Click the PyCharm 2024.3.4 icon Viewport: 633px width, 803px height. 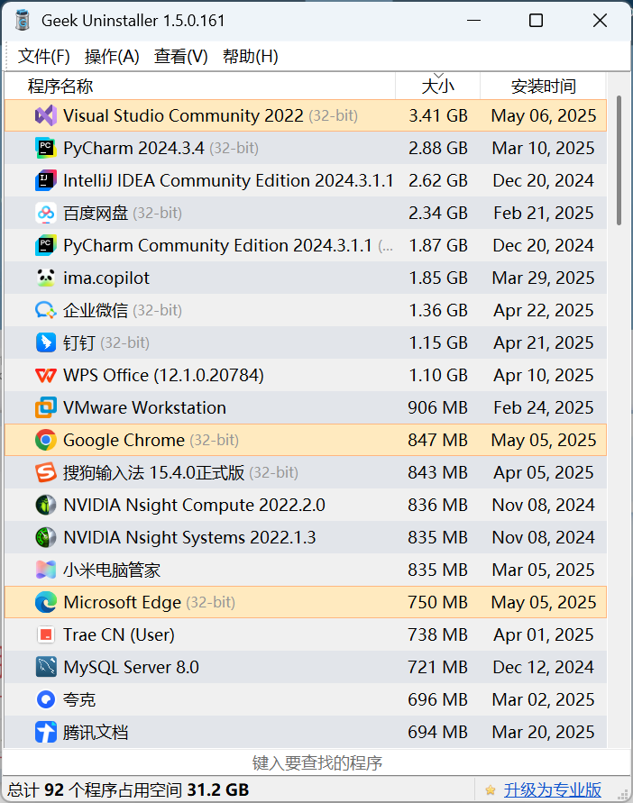[46, 148]
